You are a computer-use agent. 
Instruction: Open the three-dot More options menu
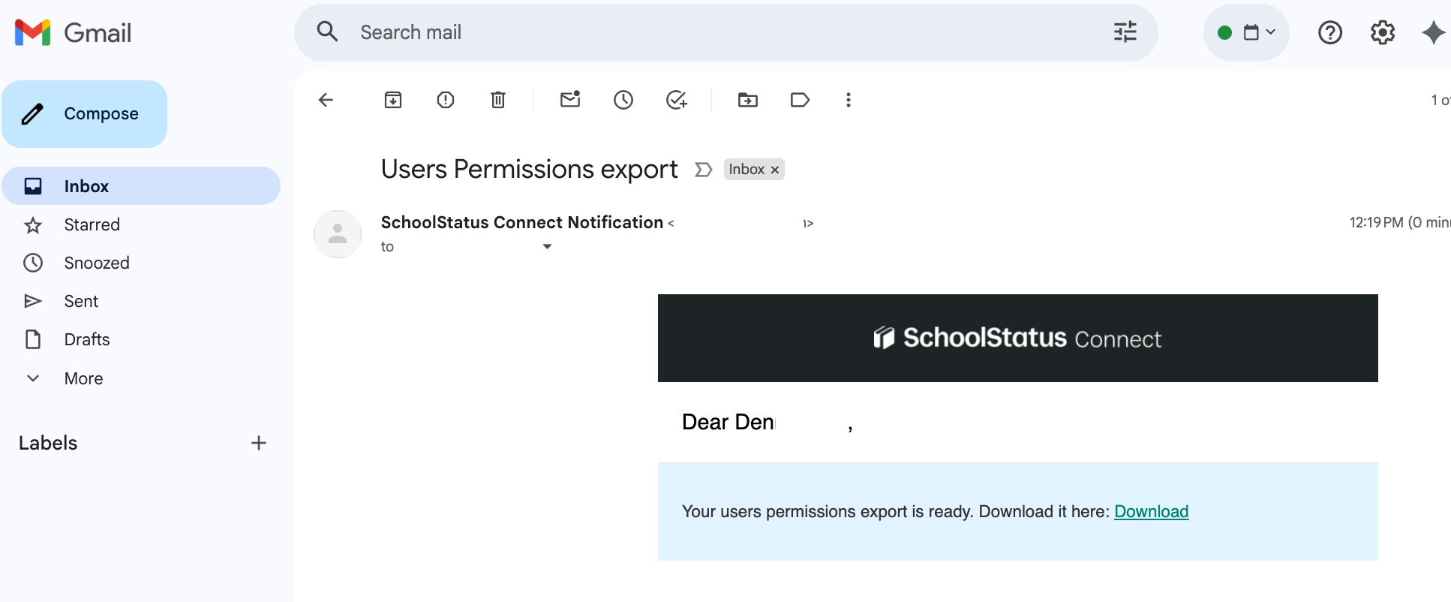(849, 100)
